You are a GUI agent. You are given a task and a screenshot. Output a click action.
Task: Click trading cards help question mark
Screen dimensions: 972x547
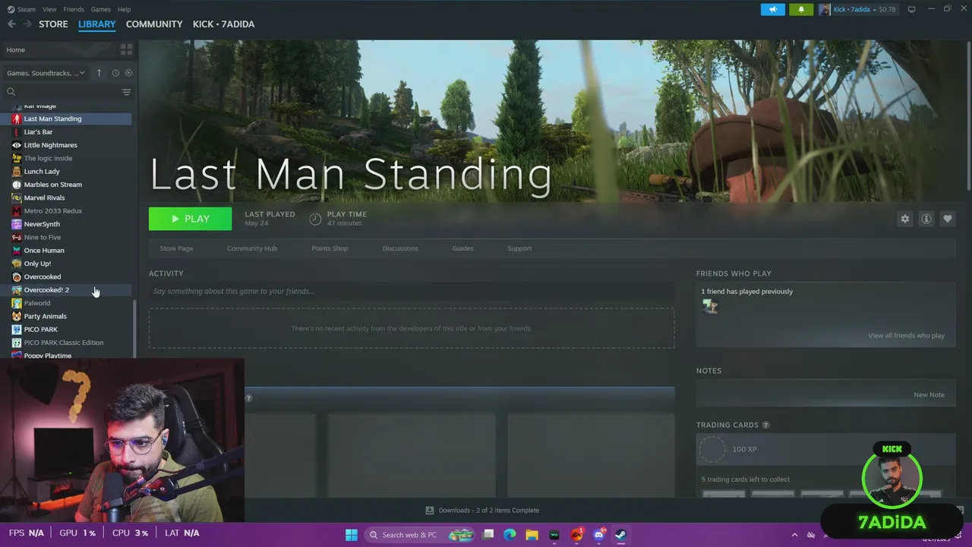(765, 425)
